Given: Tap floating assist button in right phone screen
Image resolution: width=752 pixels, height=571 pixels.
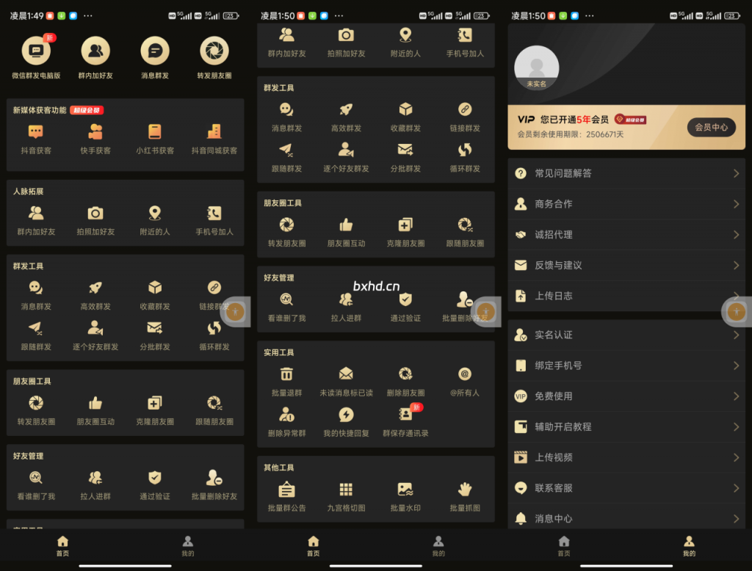Looking at the screenshot, I should [x=736, y=312].
